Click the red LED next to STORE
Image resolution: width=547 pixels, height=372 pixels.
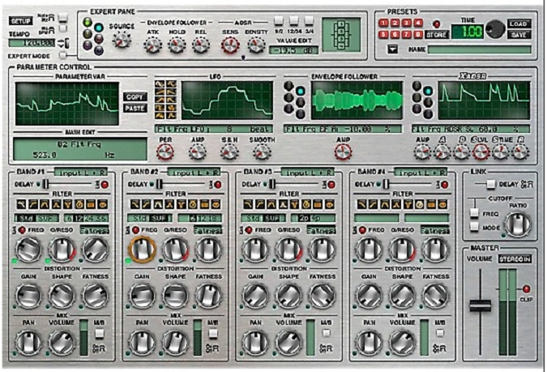coord(437,24)
